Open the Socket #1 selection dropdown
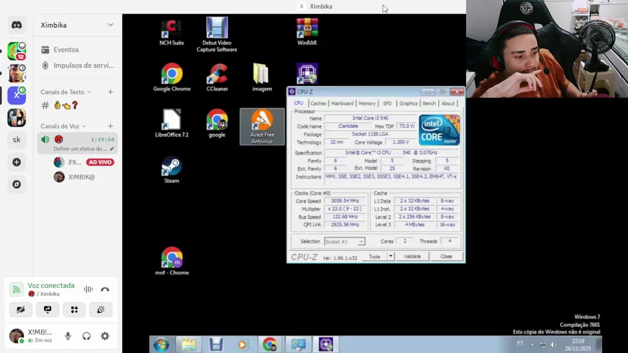Image resolution: width=628 pixels, height=353 pixels. coord(344,241)
